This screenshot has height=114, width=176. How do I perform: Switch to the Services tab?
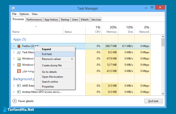pos(96,19)
